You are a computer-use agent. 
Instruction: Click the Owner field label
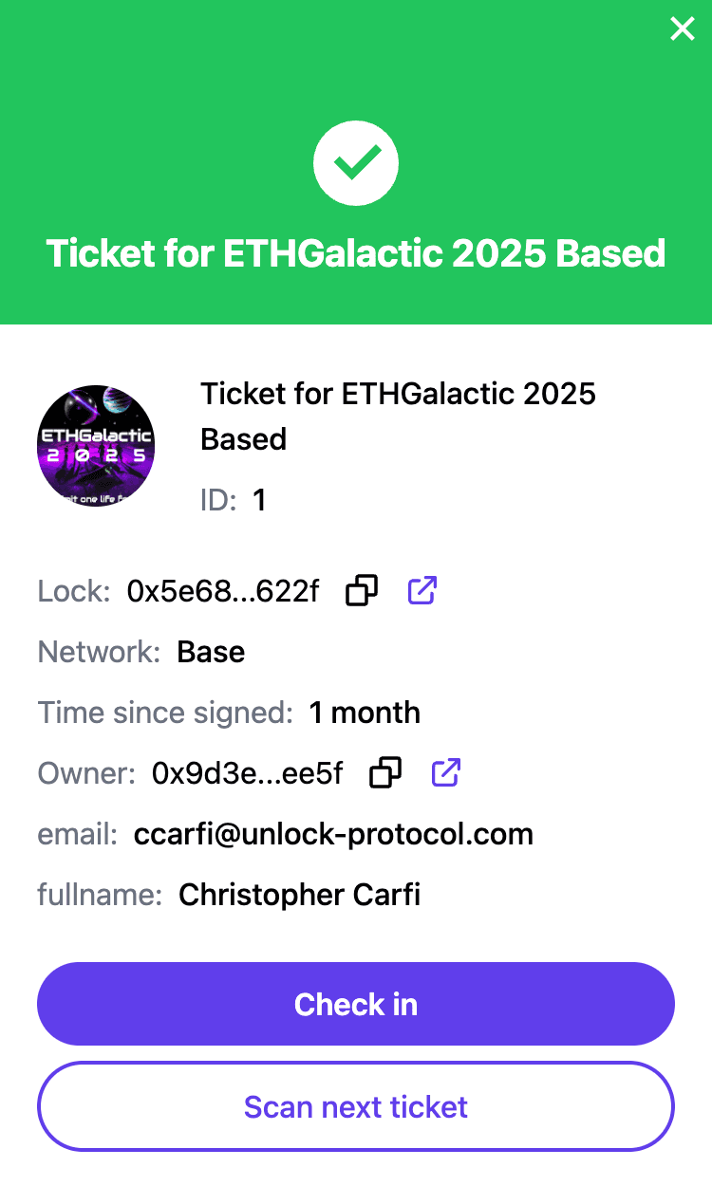(x=87, y=773)
